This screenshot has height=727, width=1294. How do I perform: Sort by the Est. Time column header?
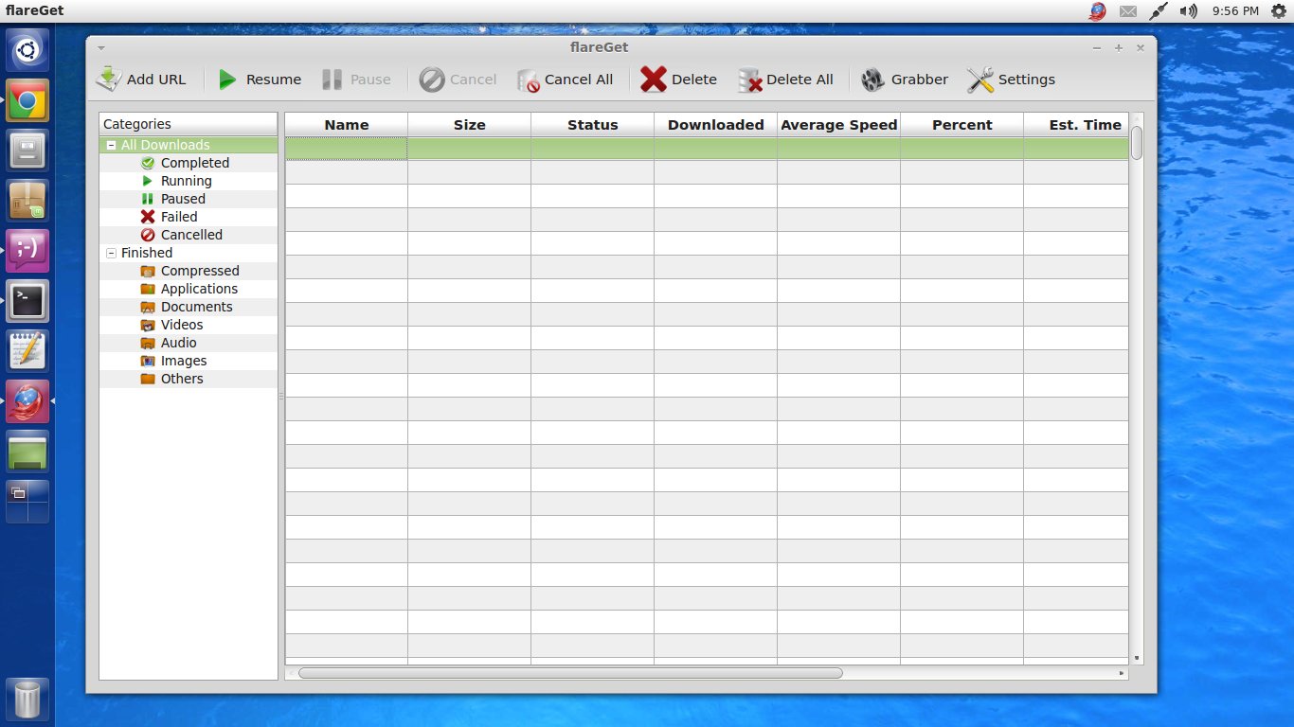click(1076, 125)
